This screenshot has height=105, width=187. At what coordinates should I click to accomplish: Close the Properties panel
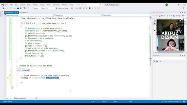(x=185, y=56)
